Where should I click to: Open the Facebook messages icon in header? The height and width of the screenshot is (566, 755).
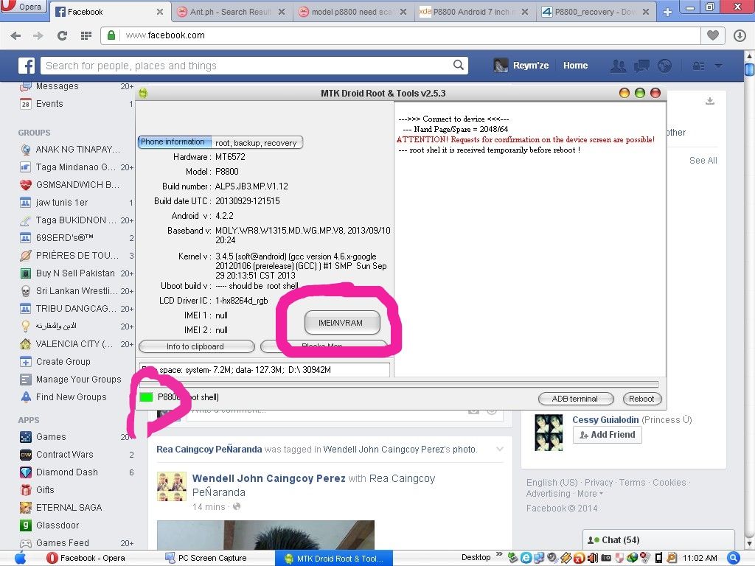pos(641,66)
